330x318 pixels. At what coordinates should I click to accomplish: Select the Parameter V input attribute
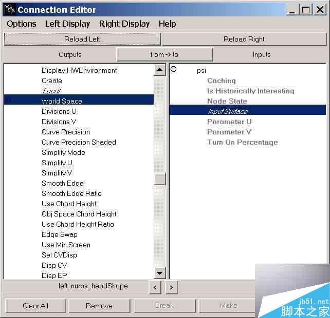point(229,132)
